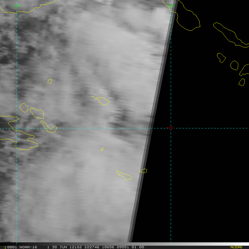Click the red latitude label 10

[x=170, y=128]
